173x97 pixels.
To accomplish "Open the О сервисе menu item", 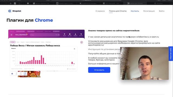I will click(100, 11).
